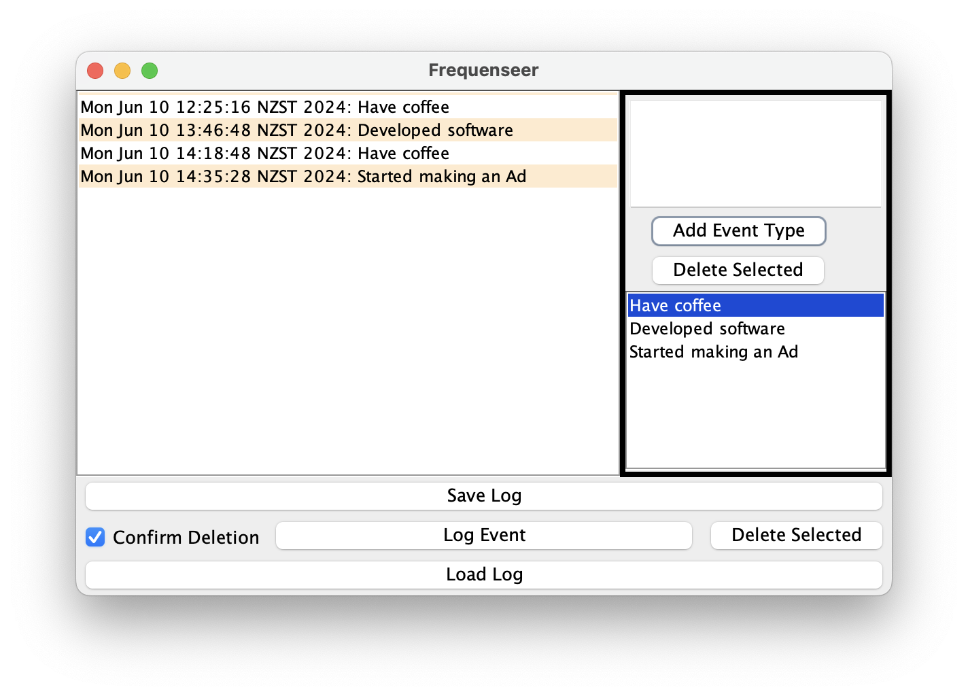Select the 13:46:48 Developed software log entry
Viewport: 968px width, 696px height.
point(296,130)
